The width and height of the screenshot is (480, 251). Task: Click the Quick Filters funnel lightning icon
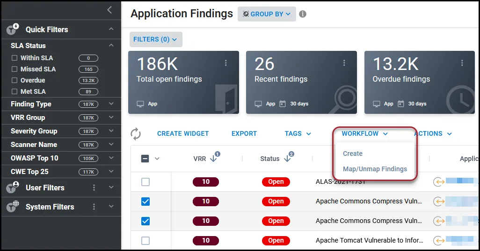pyautogui.click(x=13, y=29)
